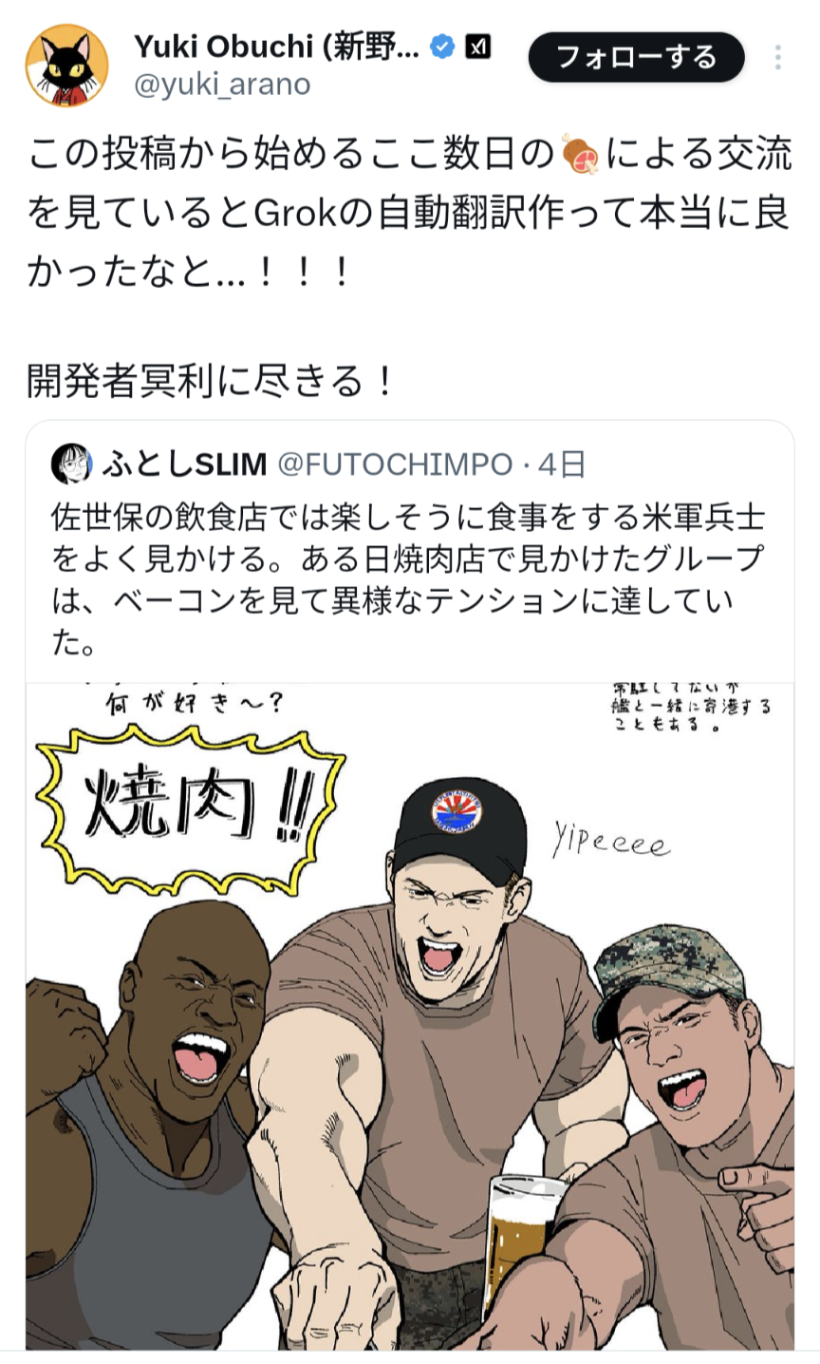820x1364 pixels.
Task: Open the @yuki_arano handle link
Action: (x=222, y=85)
